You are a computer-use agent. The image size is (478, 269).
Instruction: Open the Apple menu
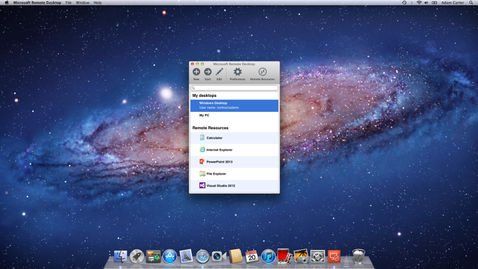pos(7,2)
